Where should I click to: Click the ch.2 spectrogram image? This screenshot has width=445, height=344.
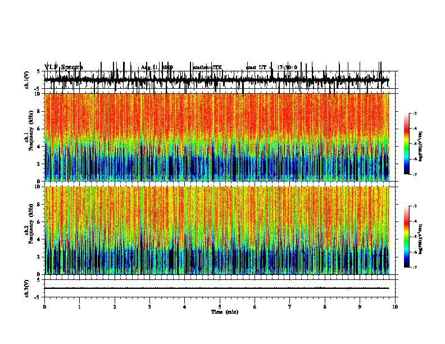[217, 230]
